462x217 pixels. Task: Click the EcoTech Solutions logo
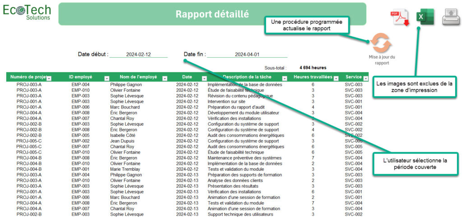click(x=27, y=12)
